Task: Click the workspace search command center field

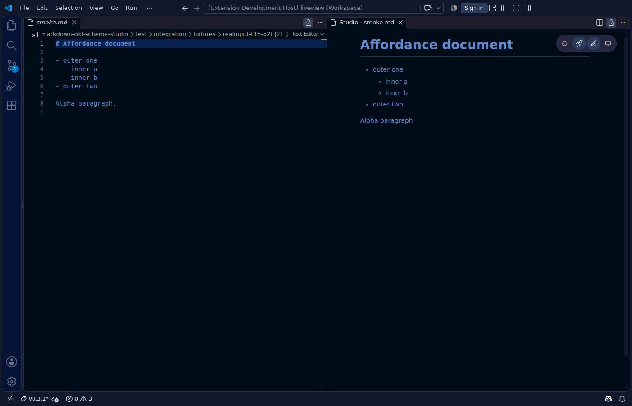Action: pyautogui.click(x=312, y=8)
